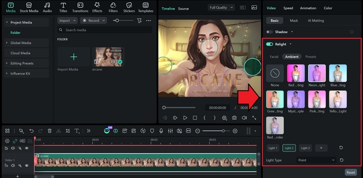Switch to the AI Matting tab
The width and height of the screenshot is (363, 178).
pos(316,20)
